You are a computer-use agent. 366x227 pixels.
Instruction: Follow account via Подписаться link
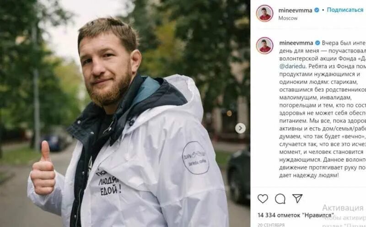(x=345, y=10)
